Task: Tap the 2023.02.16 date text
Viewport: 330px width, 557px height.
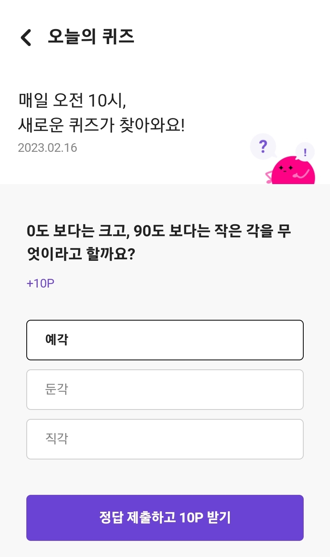Action: (48, 148)
